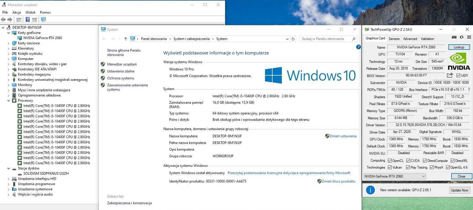Open Strona główna Panelu sterowania link
This screenshot has height=210, width=473.
point(124,52)
